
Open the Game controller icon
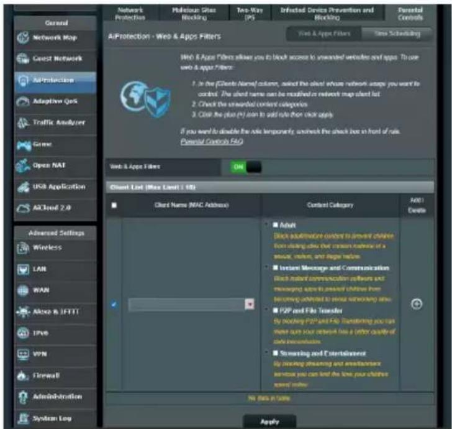coord(24,145)
